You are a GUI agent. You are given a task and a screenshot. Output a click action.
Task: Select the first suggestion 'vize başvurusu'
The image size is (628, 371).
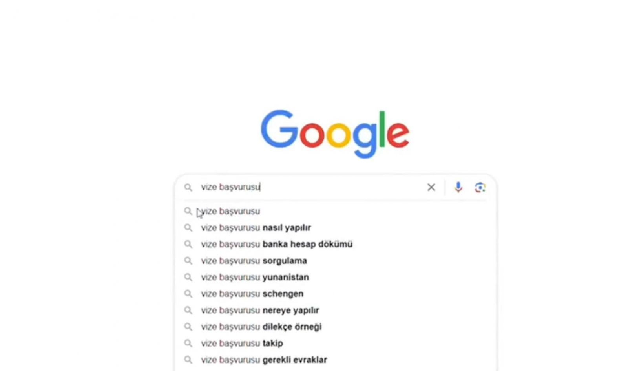point(336,211)
